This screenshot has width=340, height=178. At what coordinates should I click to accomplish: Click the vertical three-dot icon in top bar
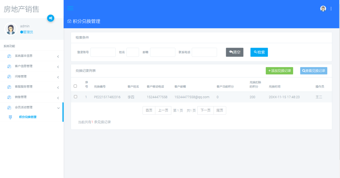[331, 8]
